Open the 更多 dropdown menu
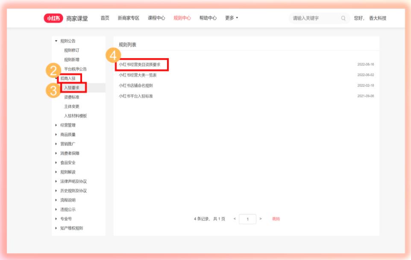Viewport: 411px width, 260px height. (232, 18)
